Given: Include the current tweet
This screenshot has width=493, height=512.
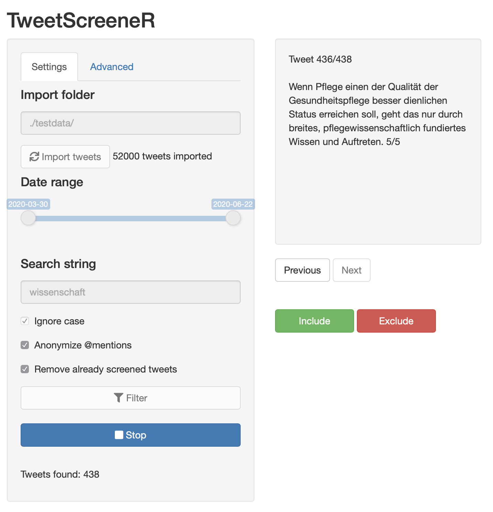Looking at the screenshot, I should coord(314,321).
